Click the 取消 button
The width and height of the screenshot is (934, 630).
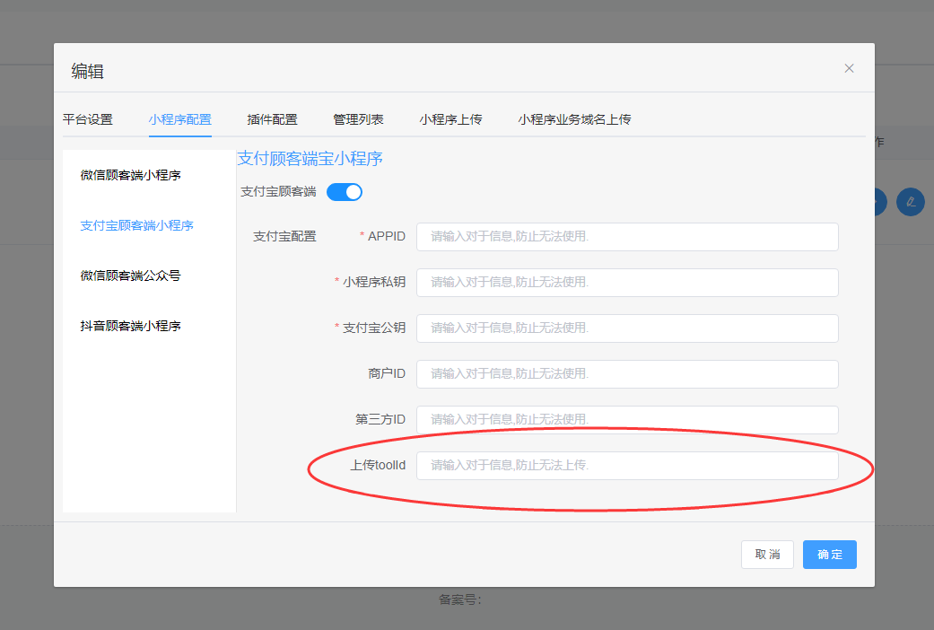point(767,555)
